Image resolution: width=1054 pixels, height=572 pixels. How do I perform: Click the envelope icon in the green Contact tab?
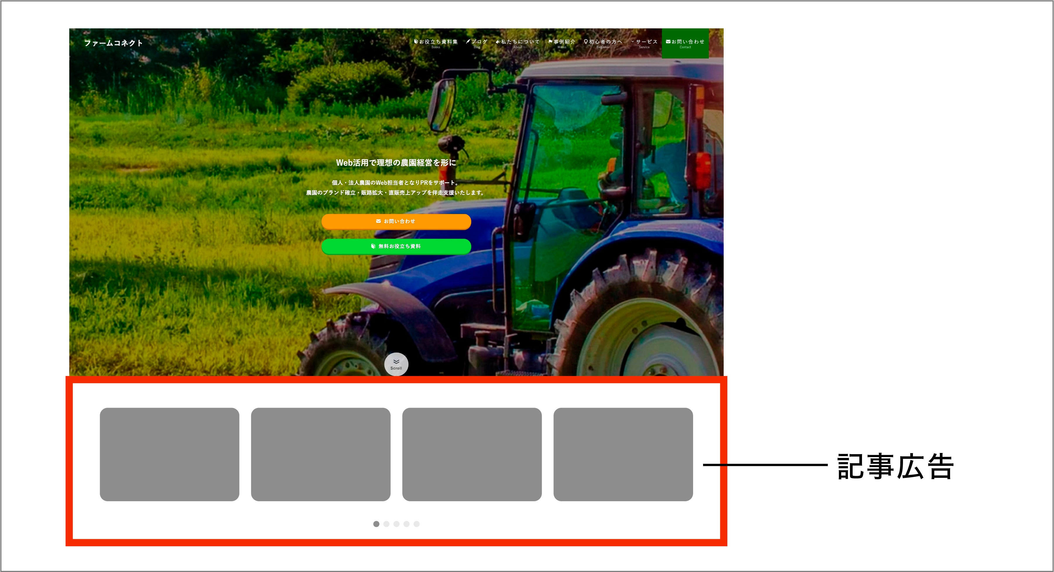668,41
